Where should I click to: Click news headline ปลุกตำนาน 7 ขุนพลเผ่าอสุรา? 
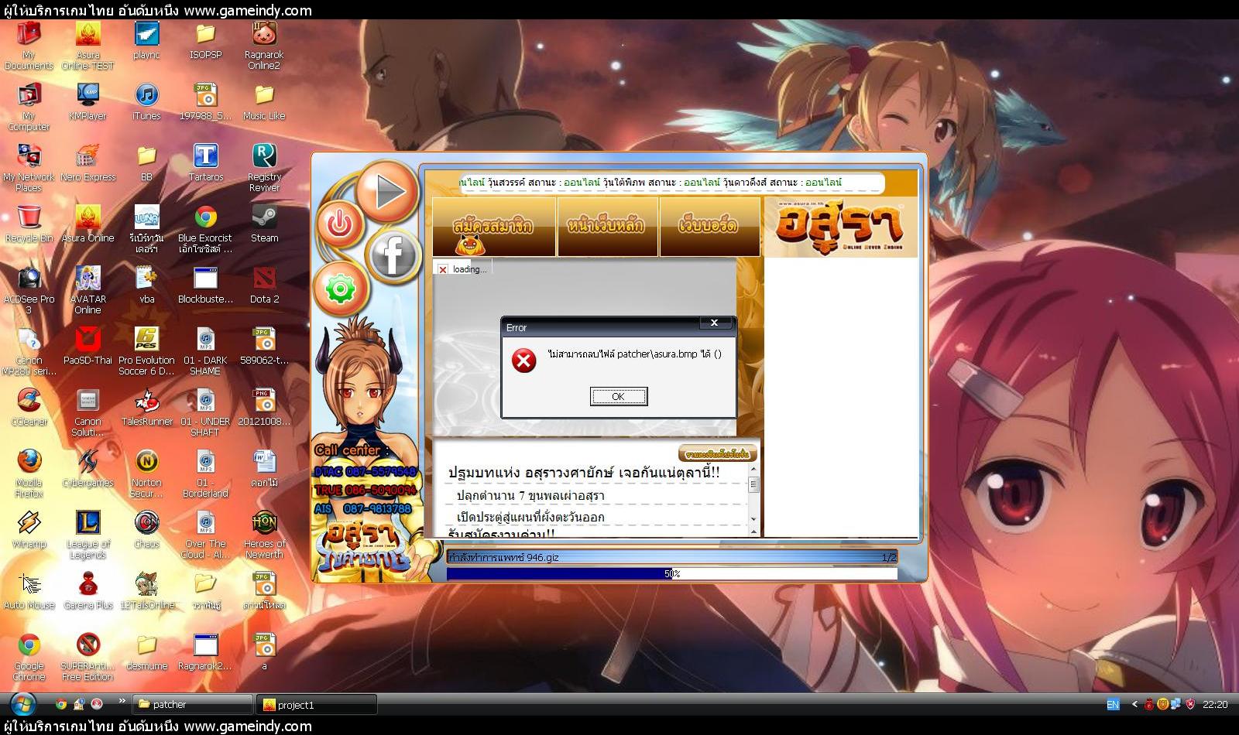tap(530, 495)
